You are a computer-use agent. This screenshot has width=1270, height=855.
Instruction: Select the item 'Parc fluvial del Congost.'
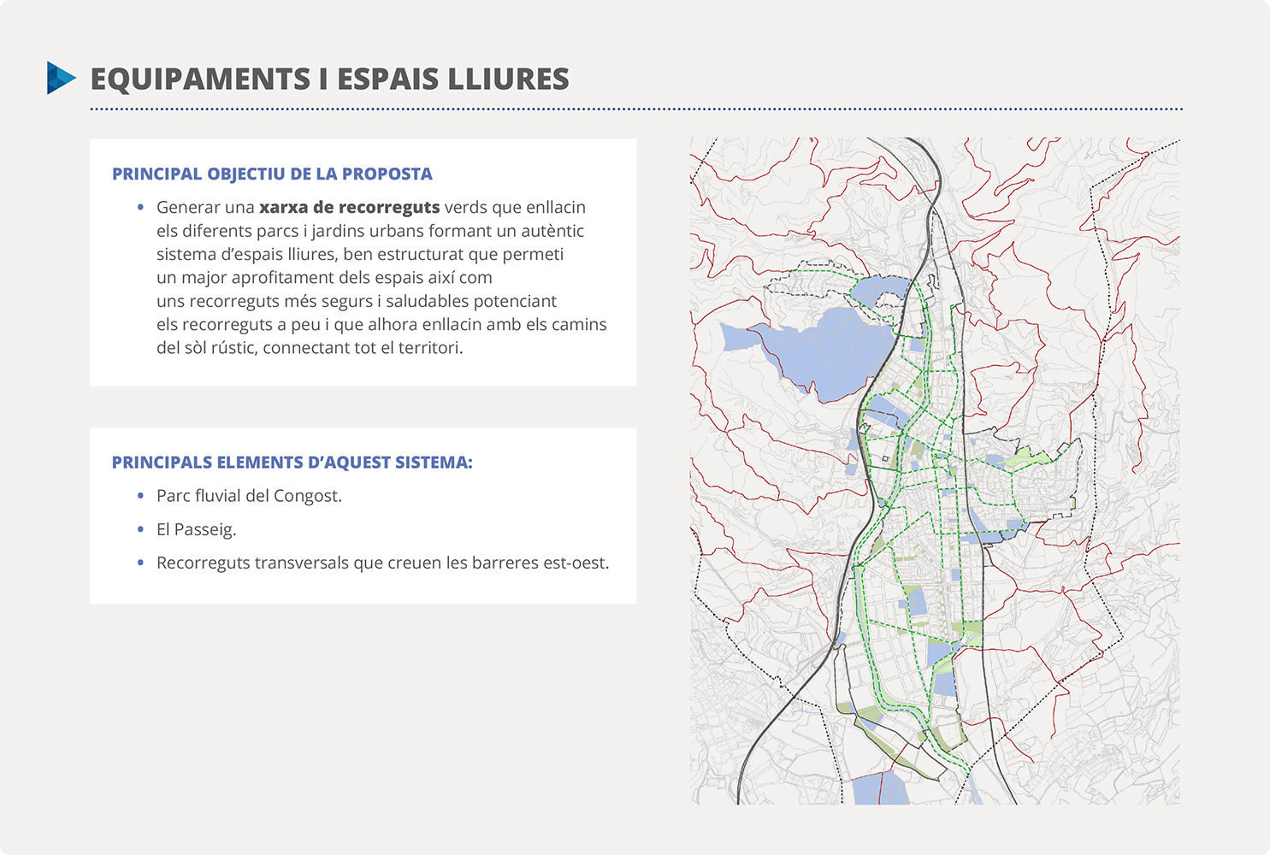point(249,496)
